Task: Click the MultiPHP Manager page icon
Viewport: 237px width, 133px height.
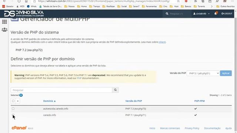Action: click(x=14, y=19)
